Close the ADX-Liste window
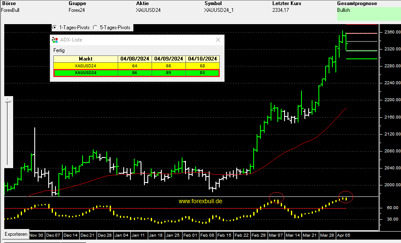 pyautogui.click(x=218, y=40)
